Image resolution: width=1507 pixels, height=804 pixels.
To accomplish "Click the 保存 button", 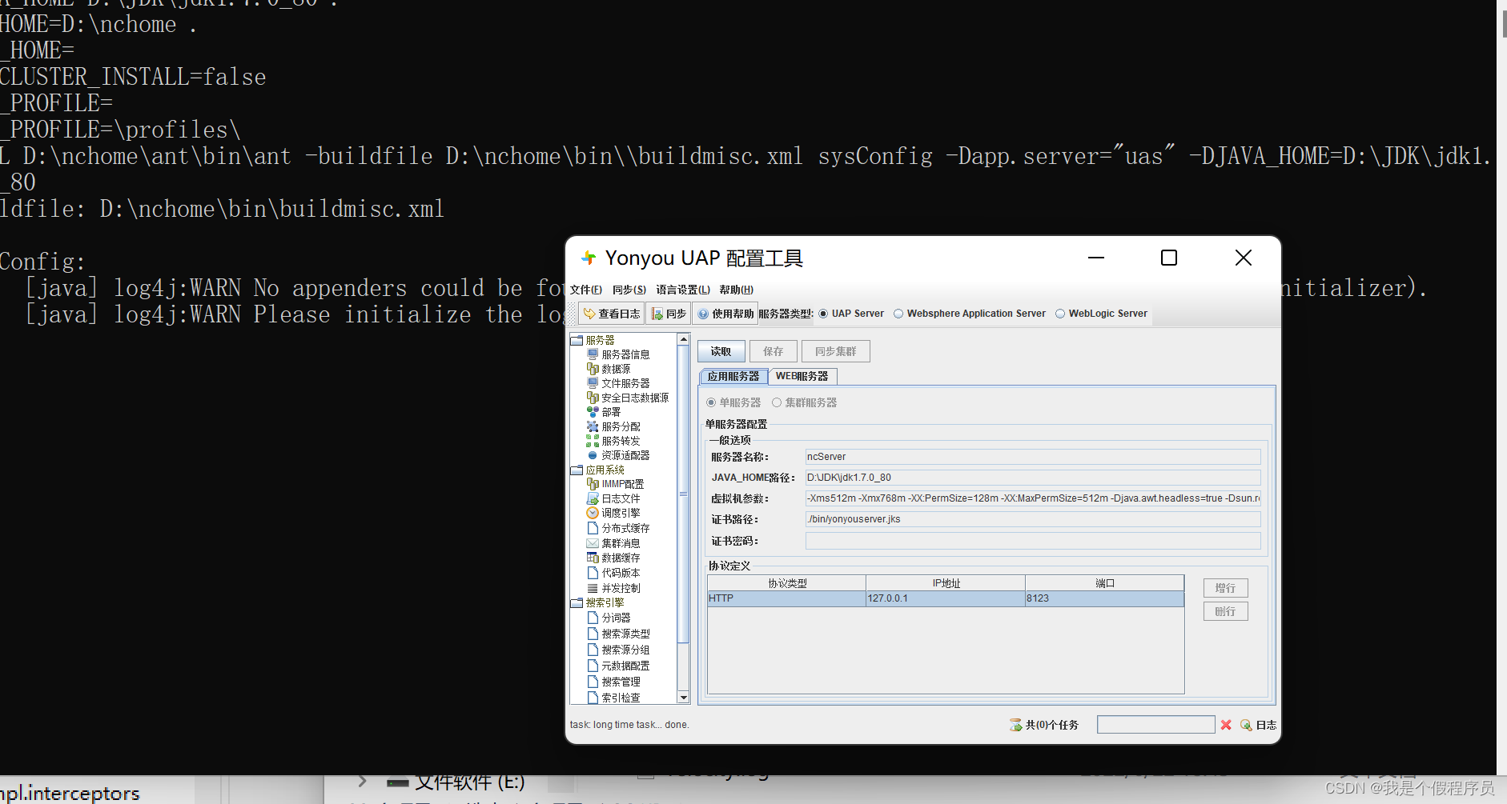I will pyautogui.click(x=774, y=351).
